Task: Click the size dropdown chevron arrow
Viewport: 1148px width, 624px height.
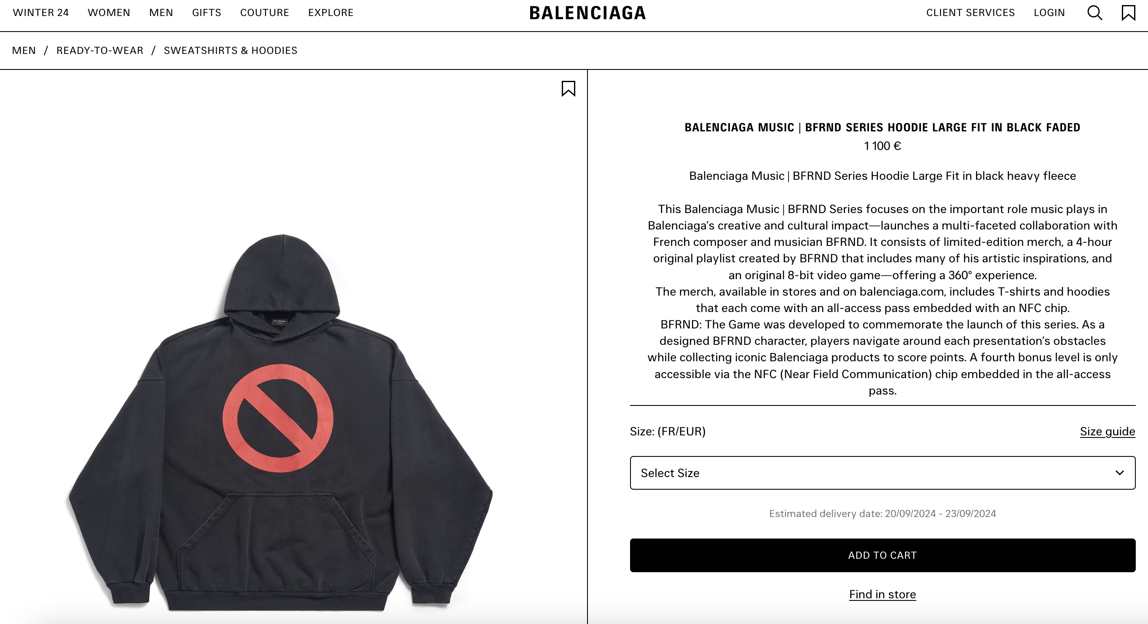Action: point(1119,472)
